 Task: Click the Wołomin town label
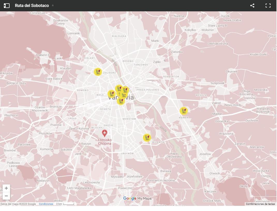tap(208, 30)
